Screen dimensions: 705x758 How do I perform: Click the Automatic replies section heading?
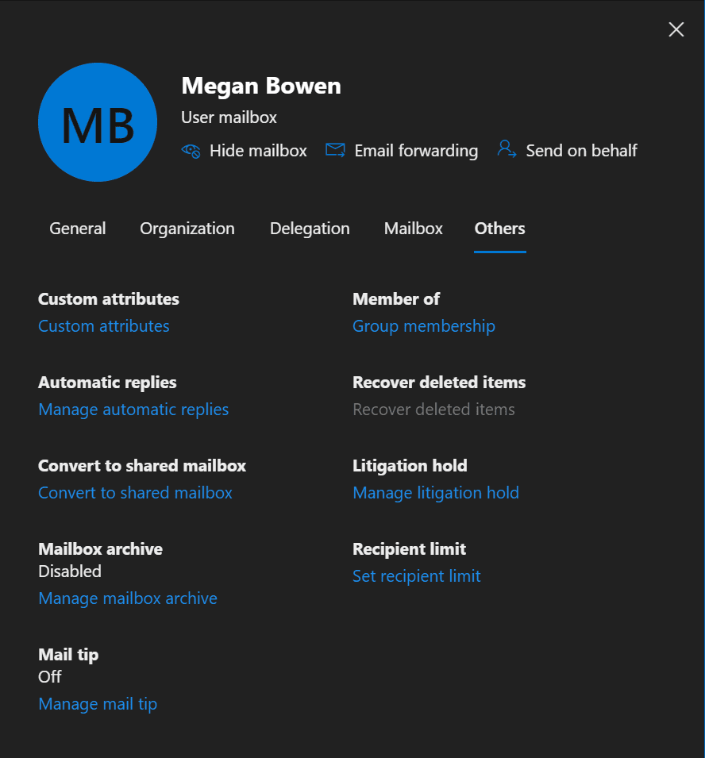coord(107,383)
